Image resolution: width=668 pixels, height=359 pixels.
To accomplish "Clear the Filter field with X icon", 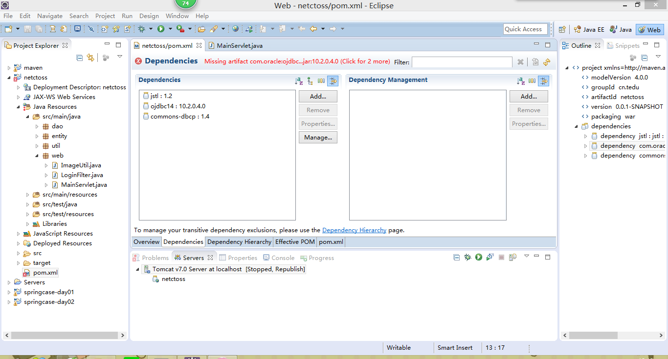I will 520,62.
